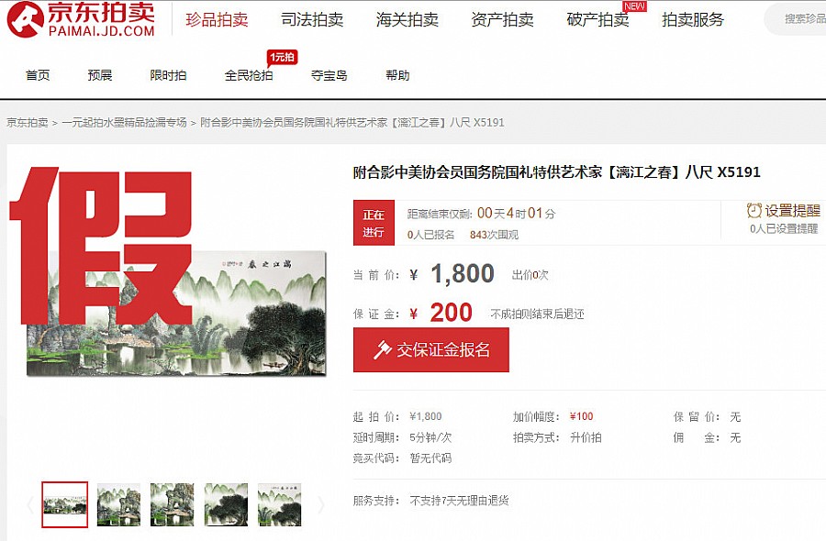The height and width of the screenshot is (541, 826).
Task: Click the 交保证金报名 button
Action: pyautogui.click(x=431, y=350)
